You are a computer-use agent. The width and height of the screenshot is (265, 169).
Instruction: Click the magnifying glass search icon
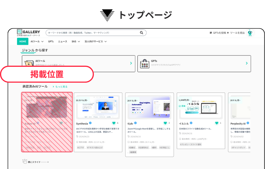(141, 33)
